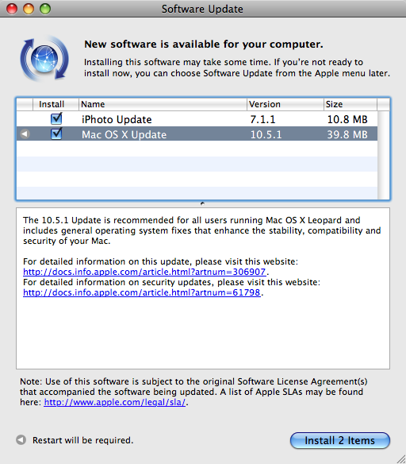
Task: Uncheck the Mac OS X Update install checkbox
Action: point(56,134)
